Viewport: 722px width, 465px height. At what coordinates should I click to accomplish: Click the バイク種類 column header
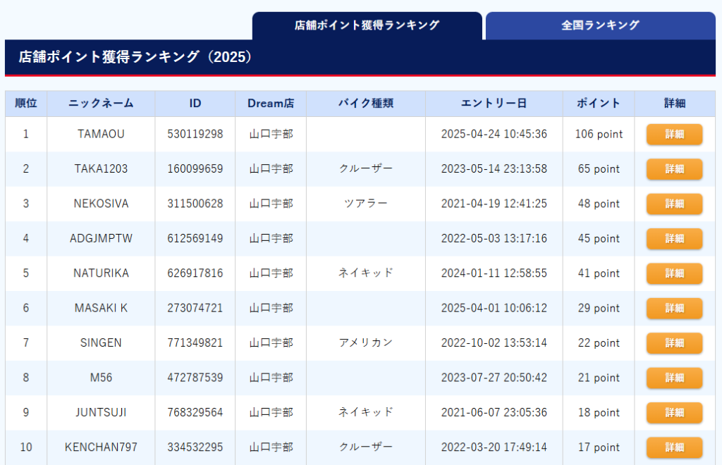(366, 104)
